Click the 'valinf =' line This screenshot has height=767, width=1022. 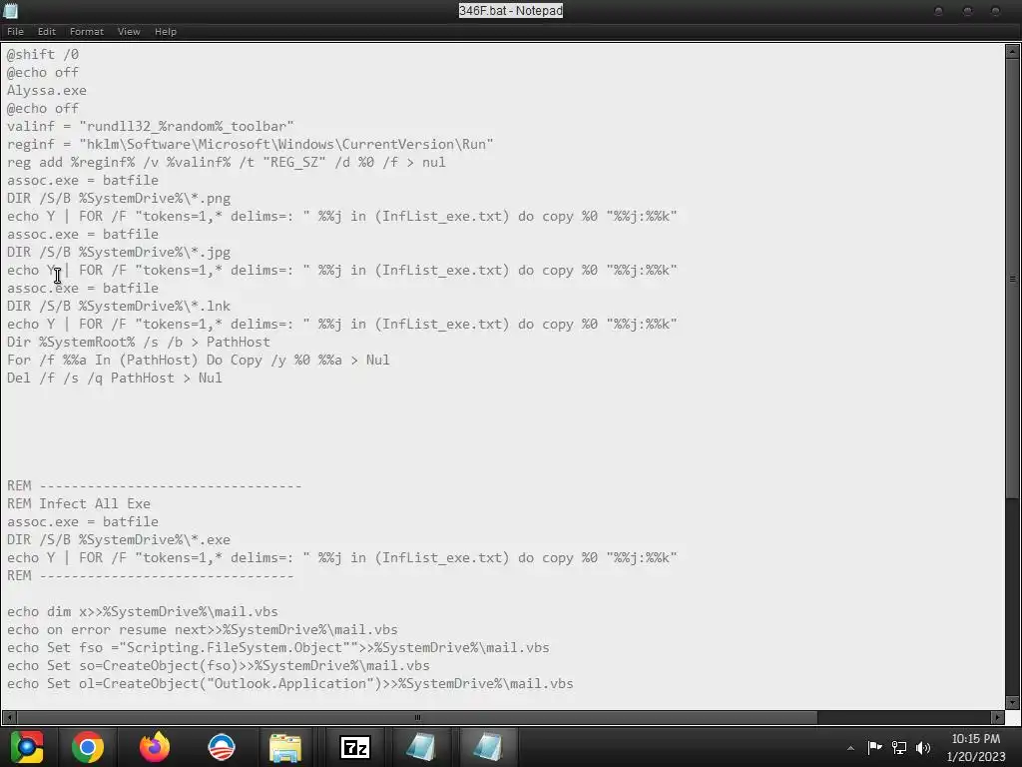coord(151,126)
